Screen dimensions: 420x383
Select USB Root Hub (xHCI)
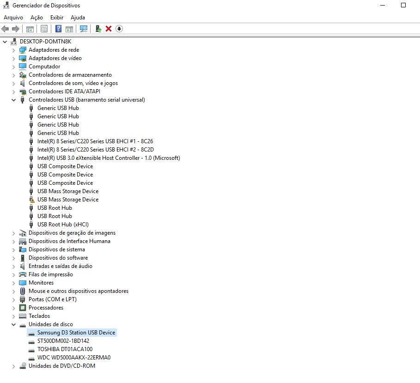point(63,224)
